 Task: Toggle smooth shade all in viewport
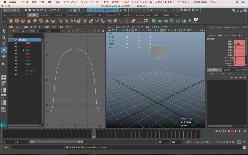coord(162,30)
